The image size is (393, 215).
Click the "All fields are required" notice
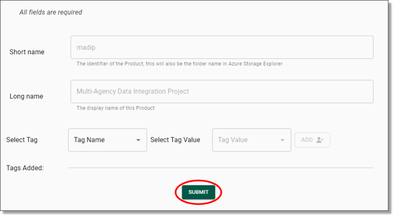tap(51, 12)
